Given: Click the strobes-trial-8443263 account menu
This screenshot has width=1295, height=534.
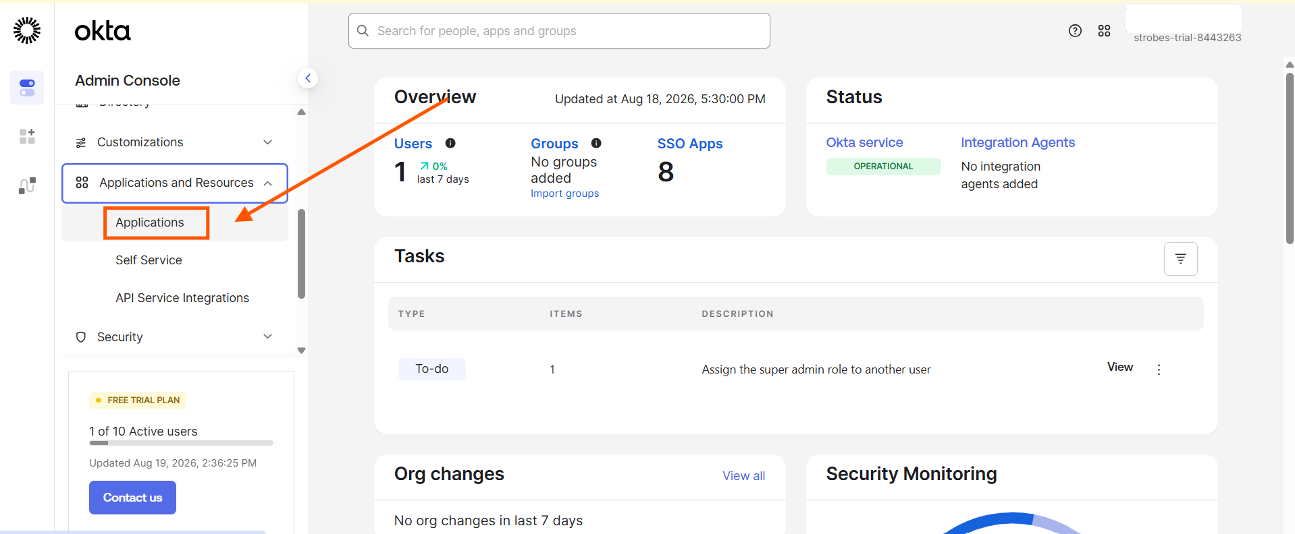Looking at the screenshot, I should tap(1187, 38).
